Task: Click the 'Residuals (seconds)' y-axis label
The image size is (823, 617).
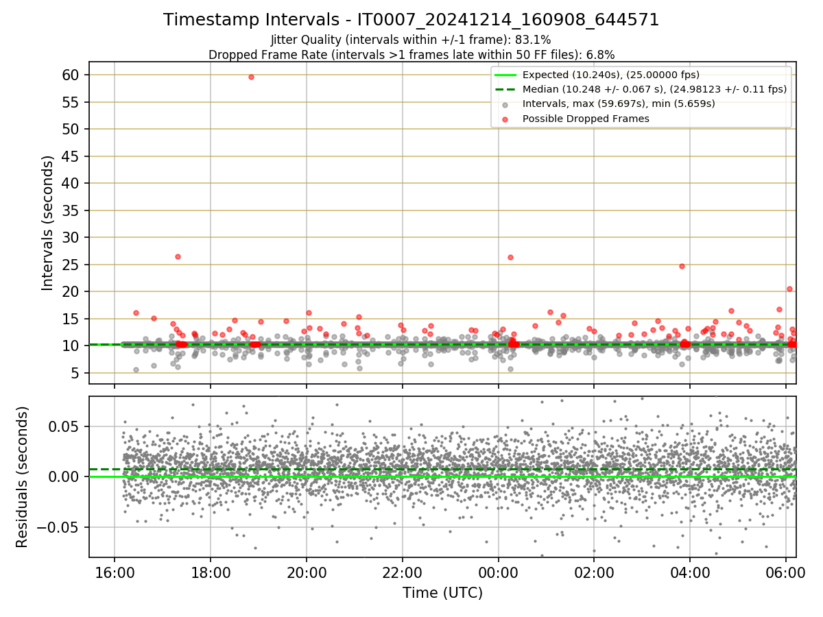Action: (23, 477)
